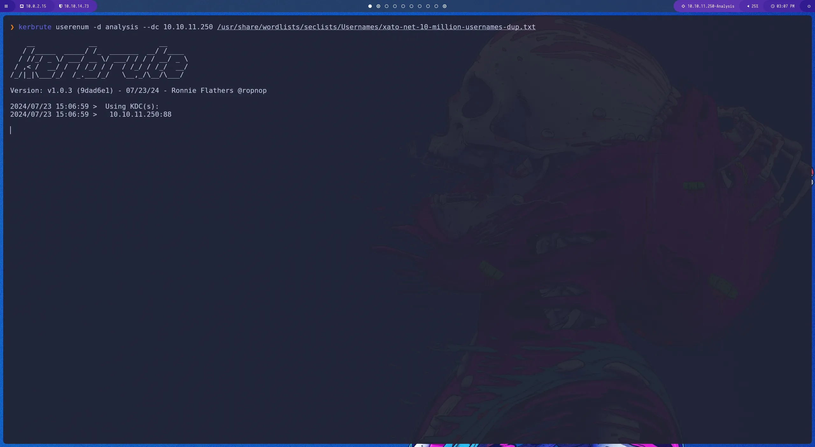Click the crosshair icon before 10.10.11.250-Analysis
This screenshot has height=447, width=815.
[683, 6]
